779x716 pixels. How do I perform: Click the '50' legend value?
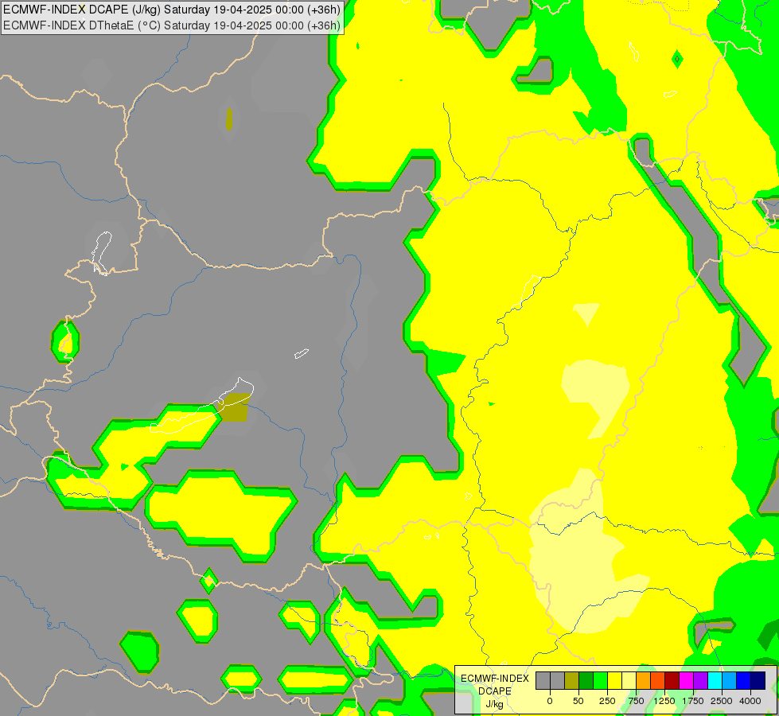tap(578, 701)
